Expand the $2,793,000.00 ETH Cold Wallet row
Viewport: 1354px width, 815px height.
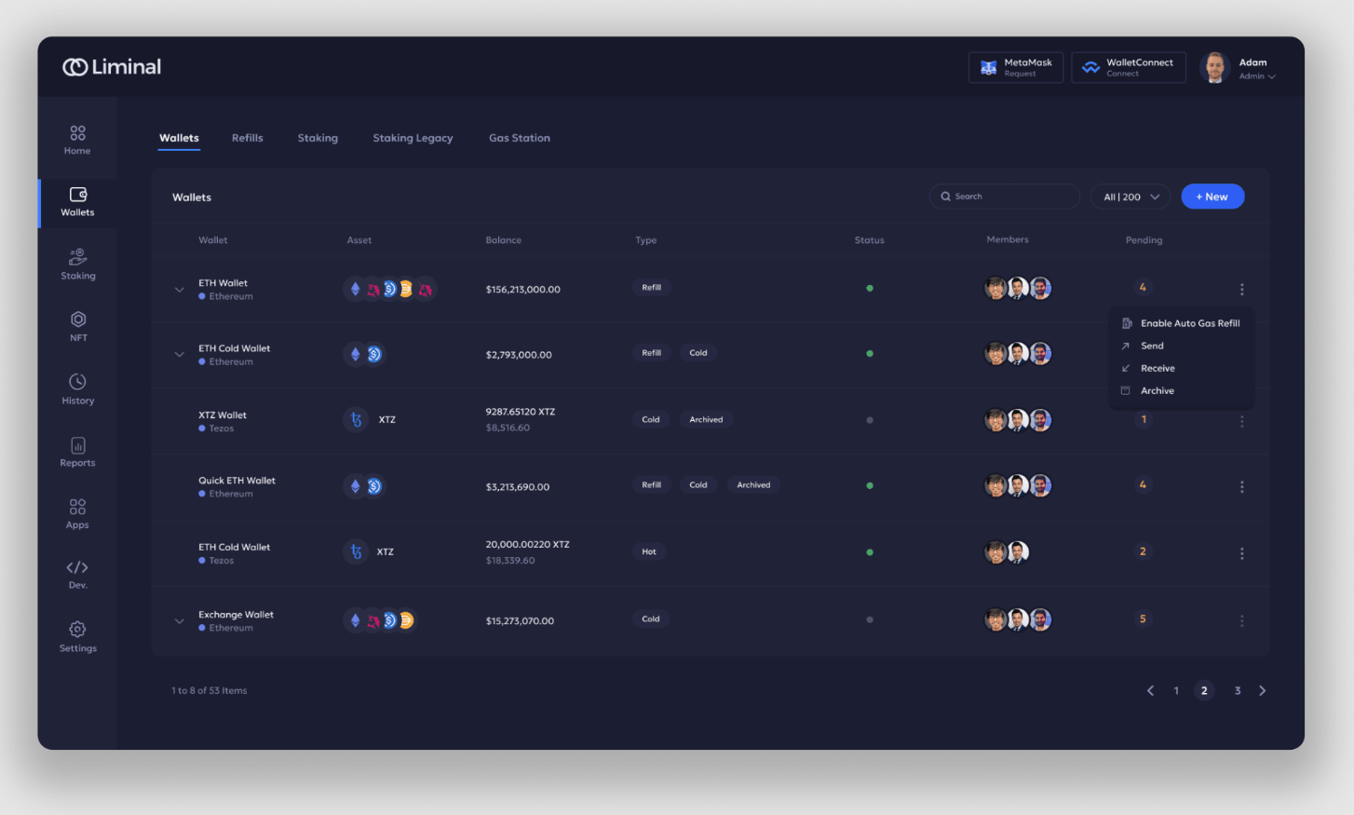180,355
